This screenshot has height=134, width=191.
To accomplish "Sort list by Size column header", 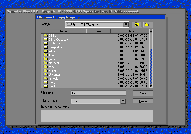I will [x=98, y=31].
